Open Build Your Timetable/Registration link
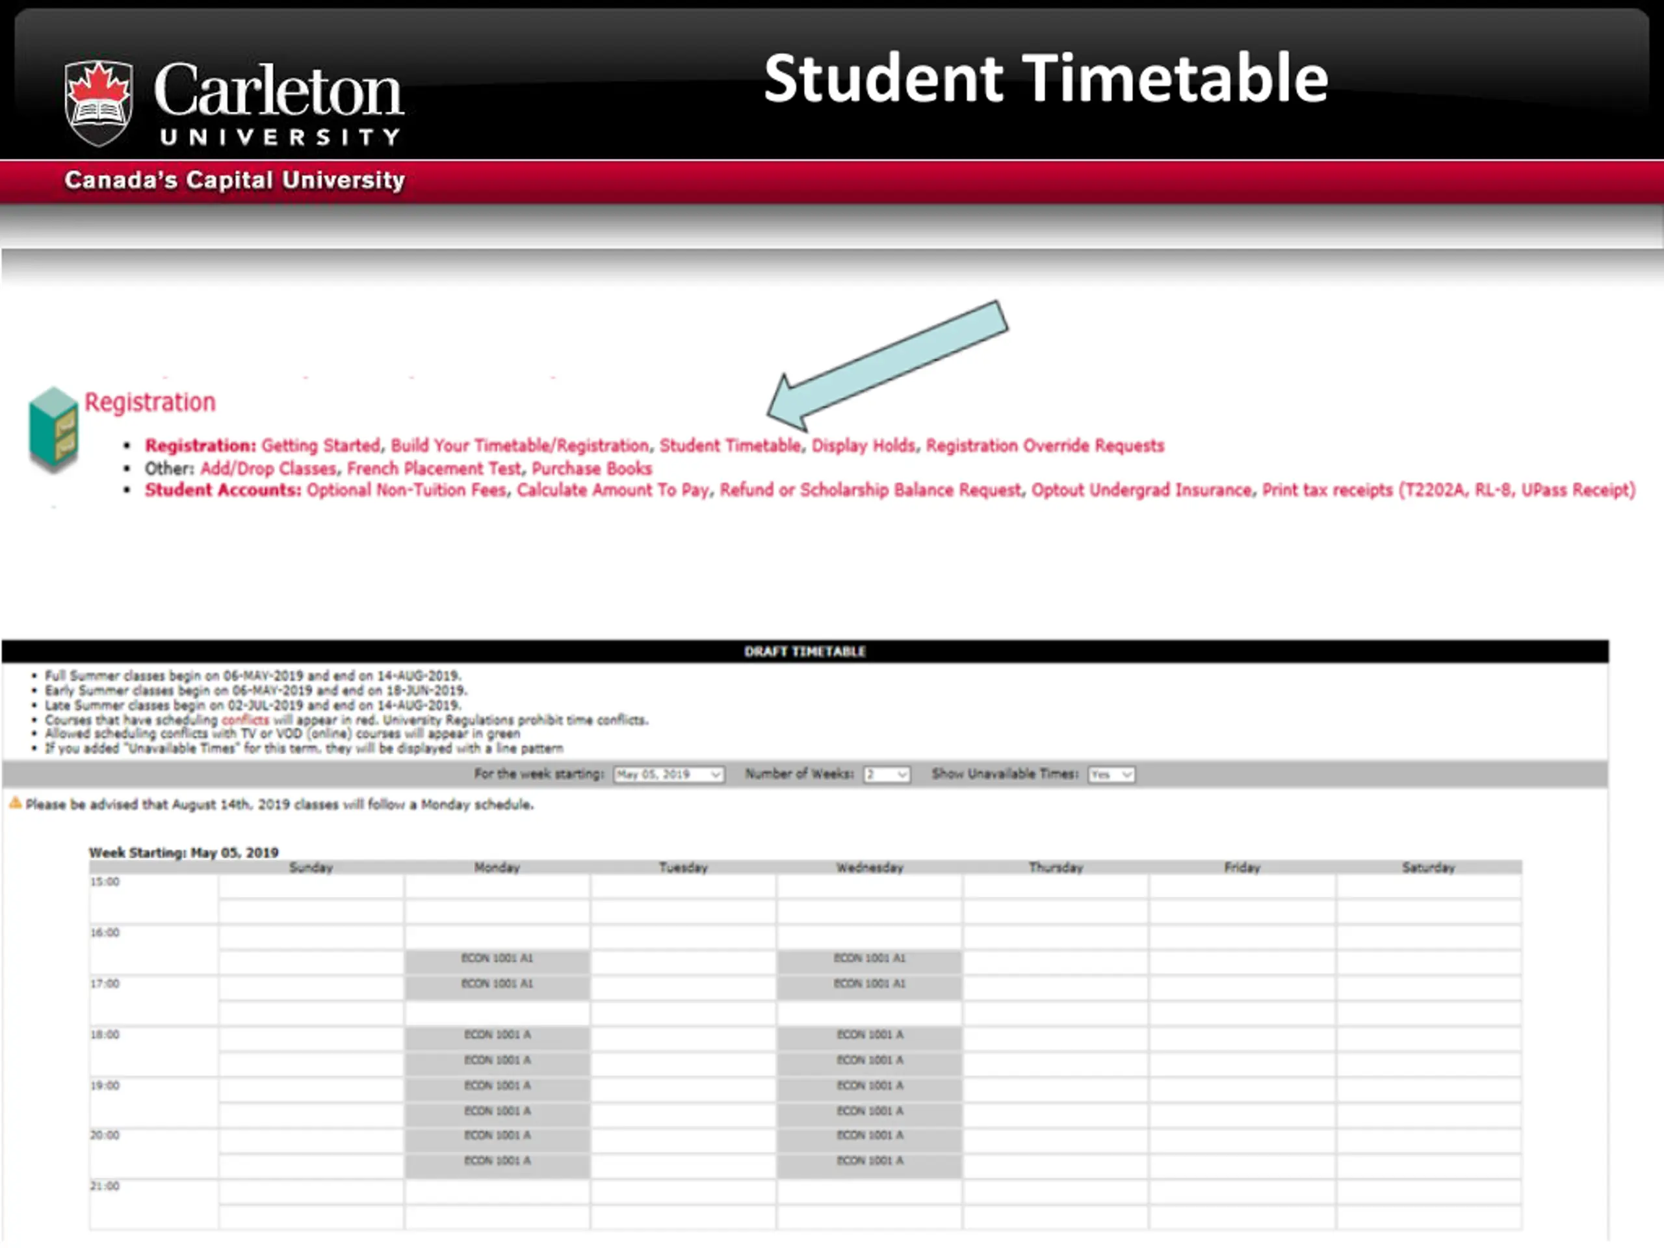This screenshot has width=1664, height=1248. [519, 445]
